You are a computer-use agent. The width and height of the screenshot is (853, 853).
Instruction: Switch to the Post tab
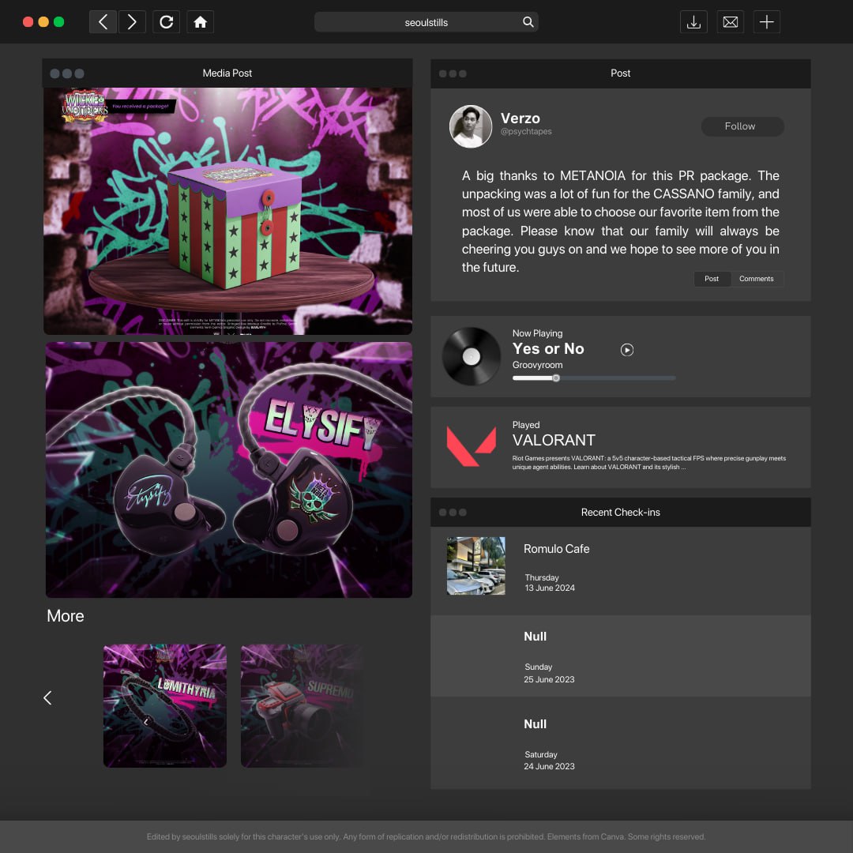pyautogui.click(x=712, y=279)
